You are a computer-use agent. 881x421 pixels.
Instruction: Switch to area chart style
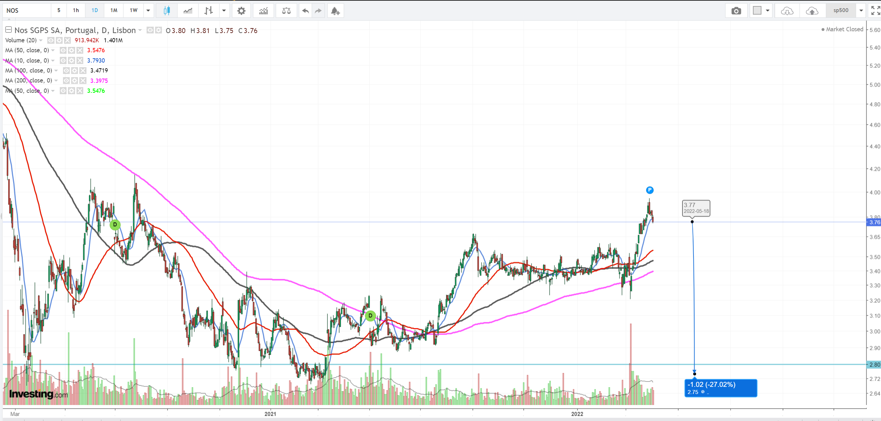tap(188, 11)
